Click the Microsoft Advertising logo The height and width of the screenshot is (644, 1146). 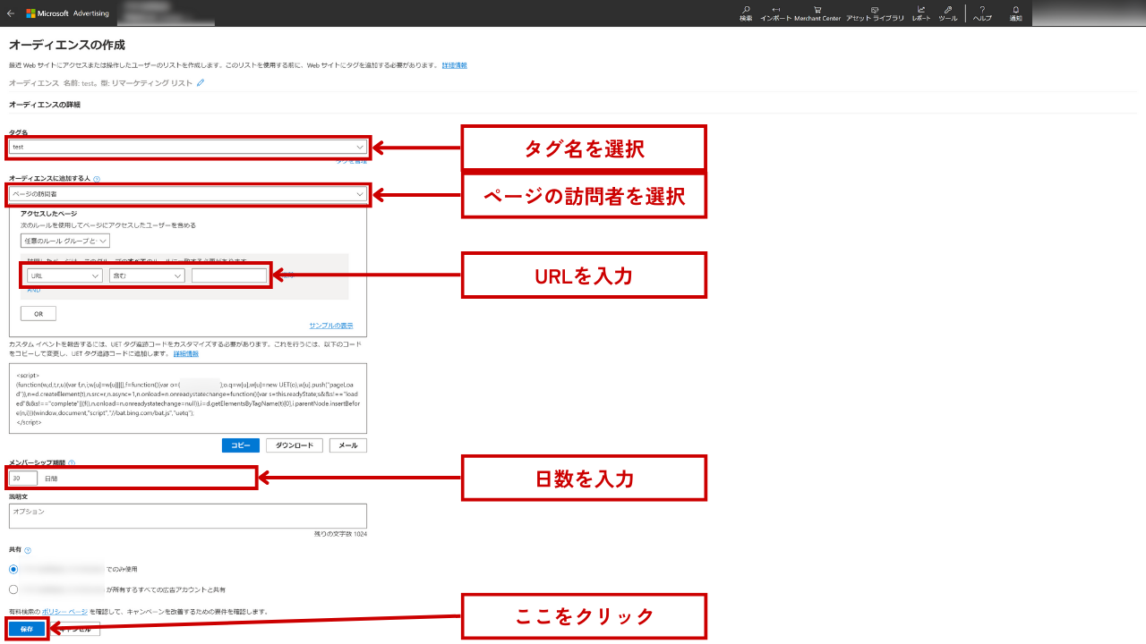point(67,13)
